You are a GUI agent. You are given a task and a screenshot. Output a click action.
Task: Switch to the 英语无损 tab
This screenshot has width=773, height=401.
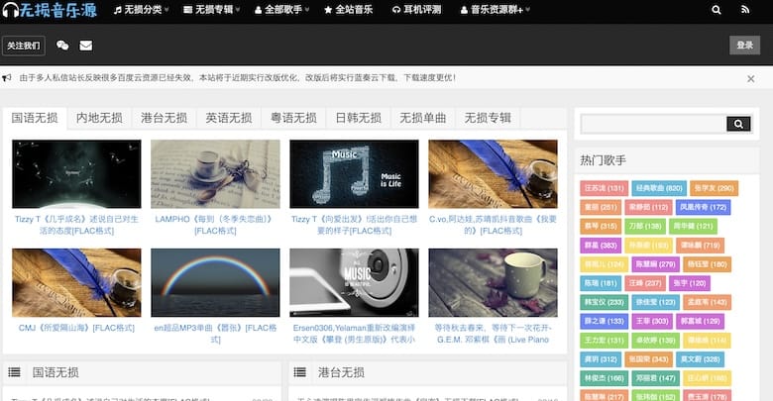tap(229, 118)
